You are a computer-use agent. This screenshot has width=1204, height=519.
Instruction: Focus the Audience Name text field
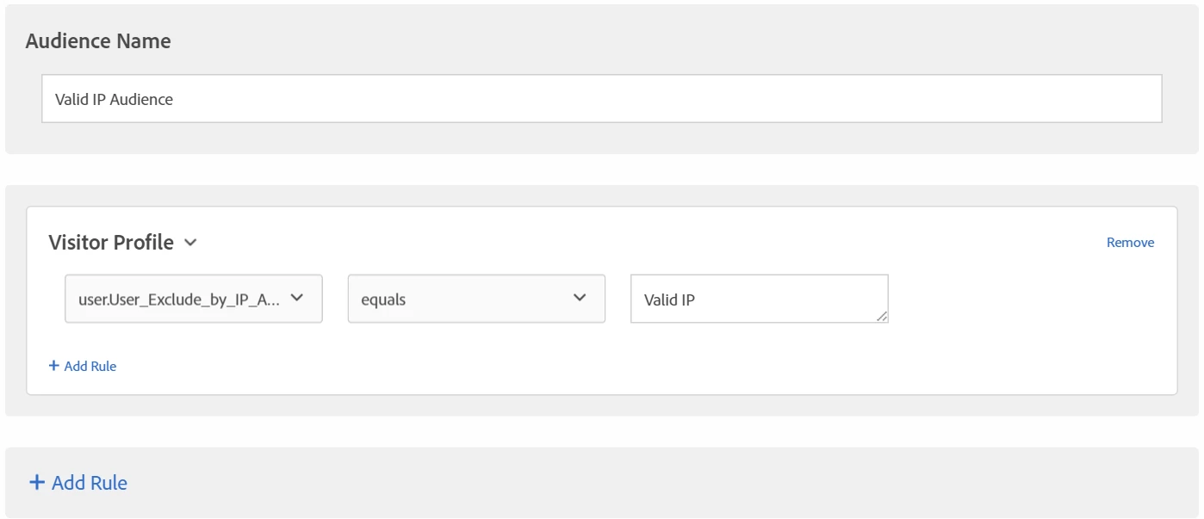(x=601, y=98)
